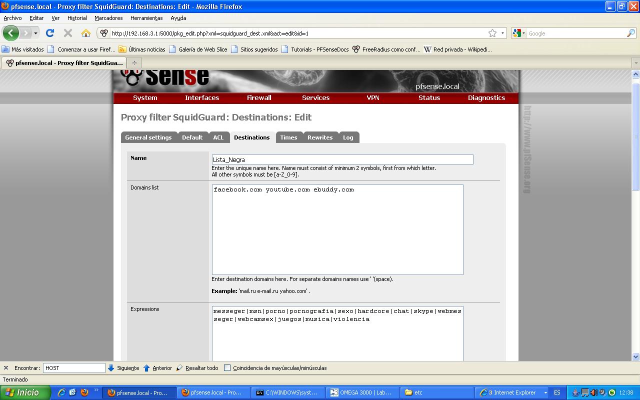Viewport: 640px width, 400px height.
Task: Click into the Name field Lista_Negra
Action: [x=342, y=159]
